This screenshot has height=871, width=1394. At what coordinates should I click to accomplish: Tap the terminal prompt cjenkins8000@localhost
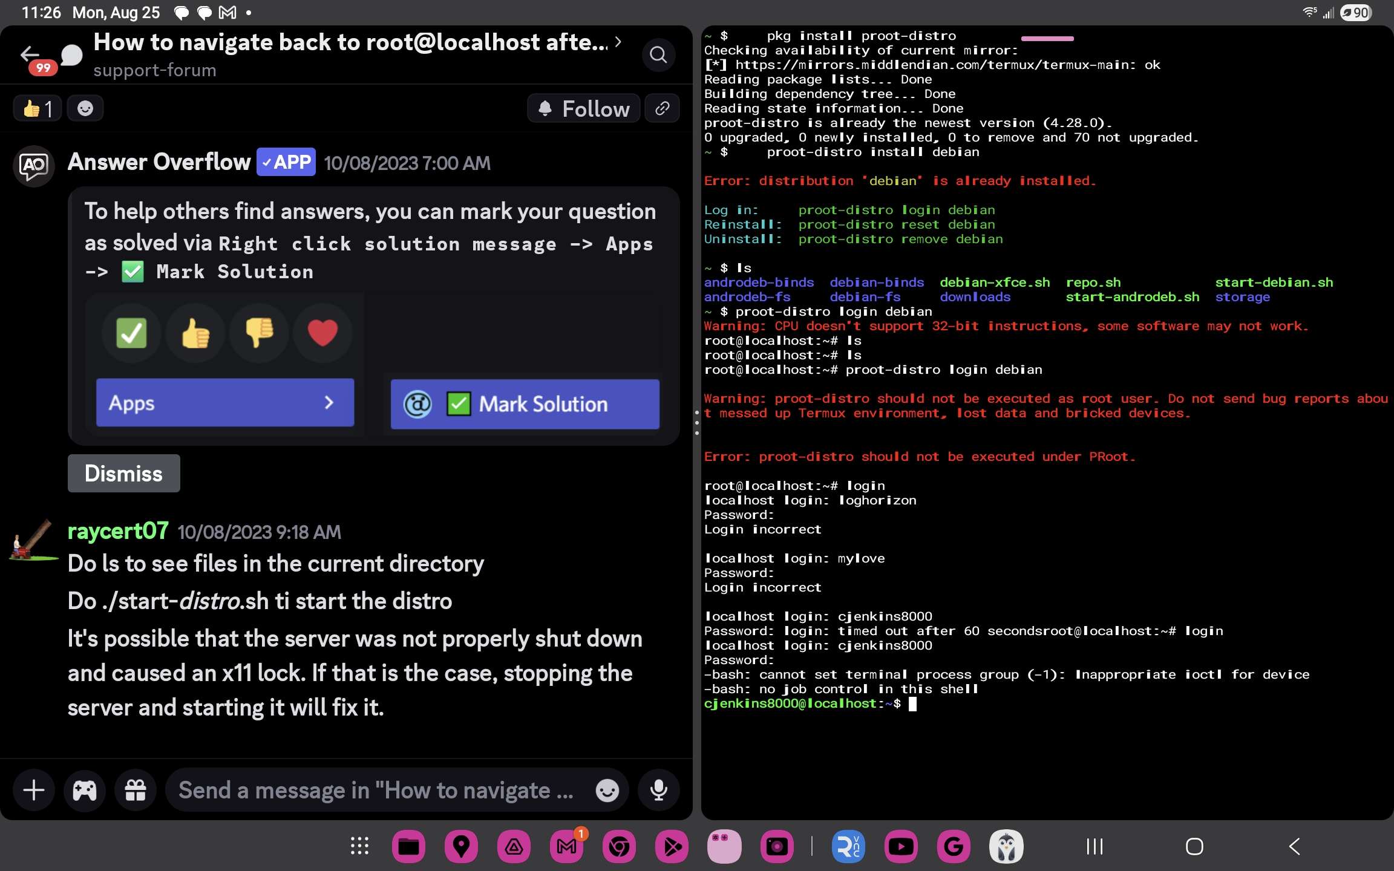[x=802, y=703]
